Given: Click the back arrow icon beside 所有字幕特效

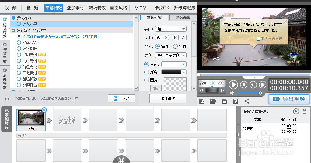Looking at the screenshot, I should (x=296, y=112).
